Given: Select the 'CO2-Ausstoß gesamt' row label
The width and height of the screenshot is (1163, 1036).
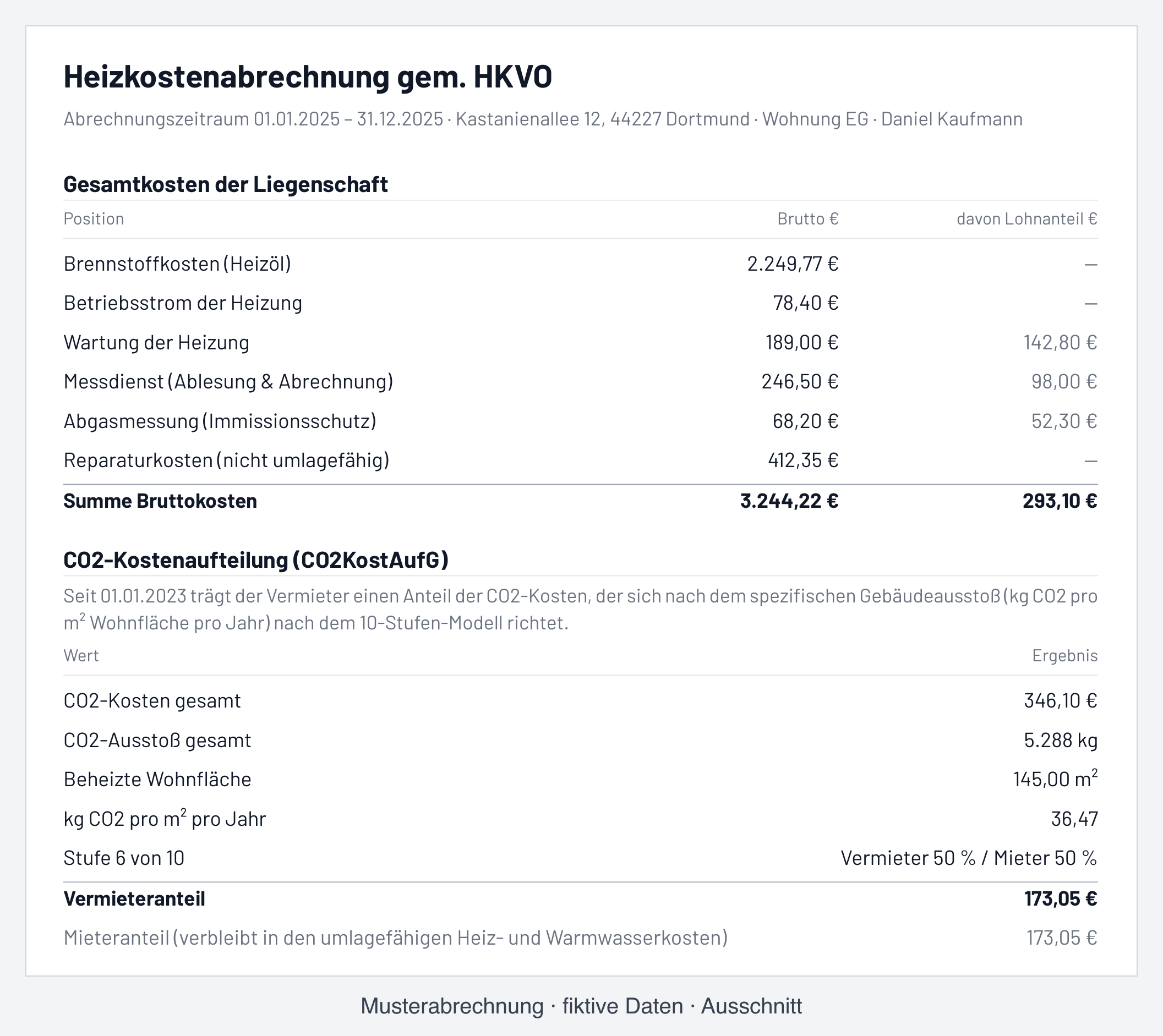Looking at the screenshot, I should pyautogui.click(x=157, y=741).
